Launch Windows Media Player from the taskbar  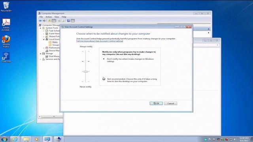tap(37, 139)
